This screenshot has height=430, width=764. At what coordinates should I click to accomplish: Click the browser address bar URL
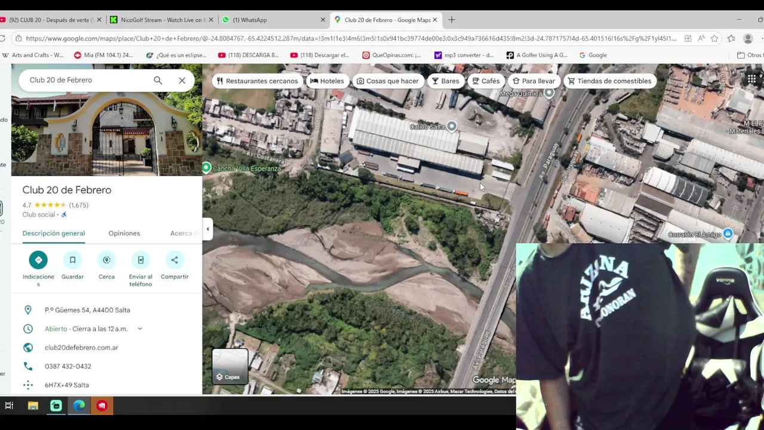click(351, 38)
